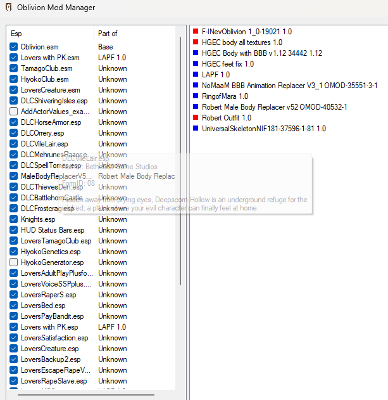388x400 pixels.
Task: Click the plugin list horizontal scrollbar
Action: point(86,395)
